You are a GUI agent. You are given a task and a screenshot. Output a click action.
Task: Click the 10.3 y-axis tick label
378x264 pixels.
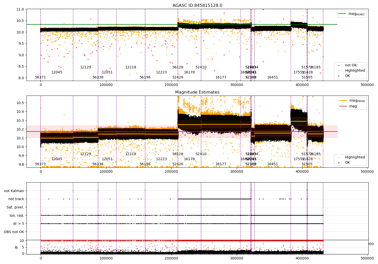(x=20, y=121)
